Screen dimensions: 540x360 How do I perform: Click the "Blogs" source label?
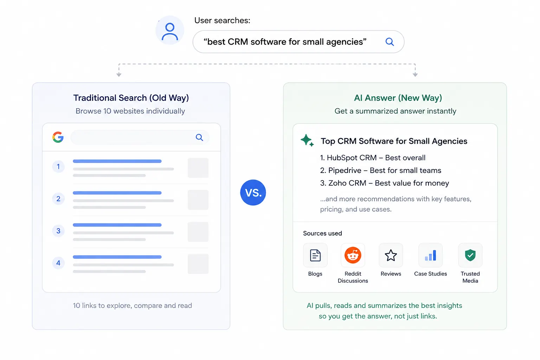pyautogui.click(x=315, y=274)
